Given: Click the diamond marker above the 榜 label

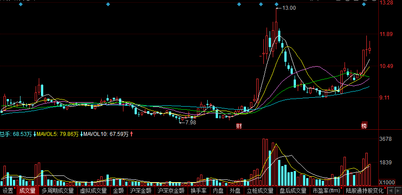Looking at the screenshot, I should tap(364, 4).
